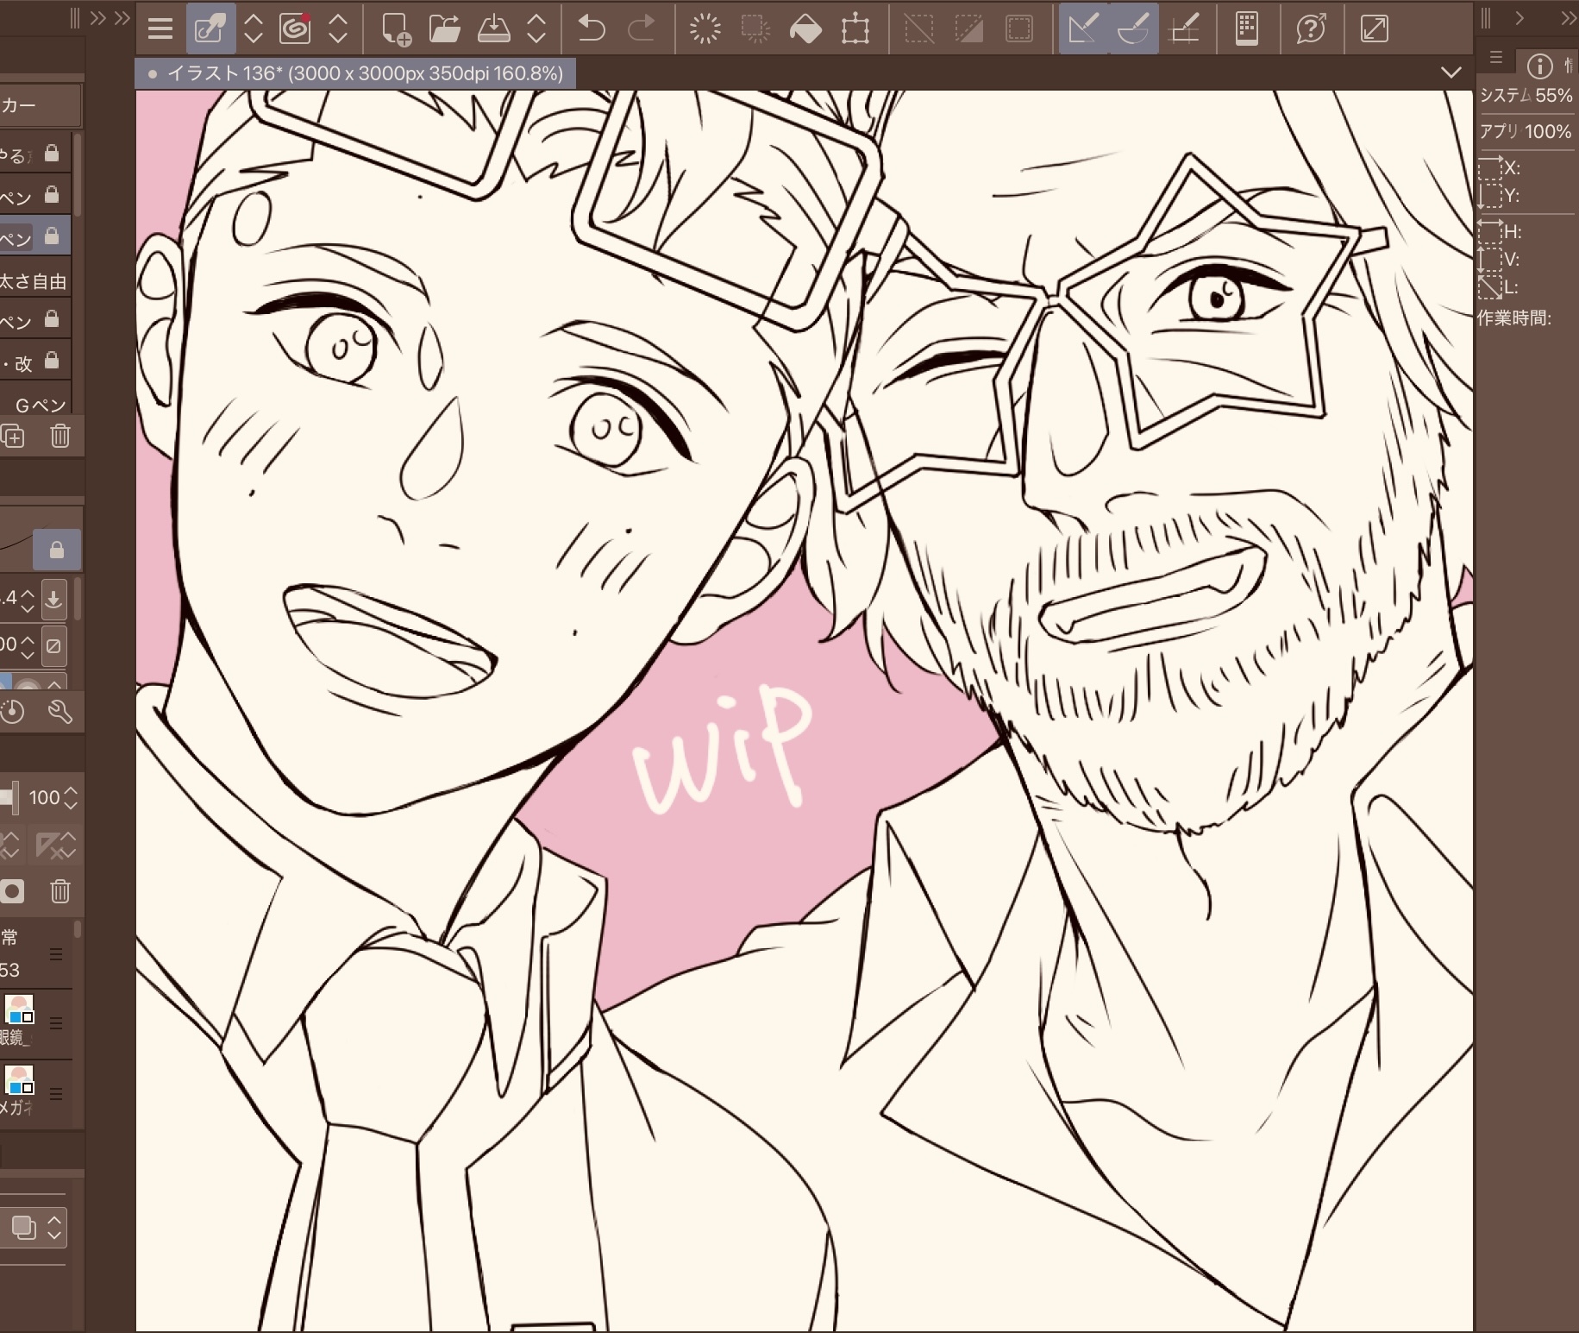Screen dimensions: 1579x1333
Task: Create a new canvas file
Action: click(396, 28)
